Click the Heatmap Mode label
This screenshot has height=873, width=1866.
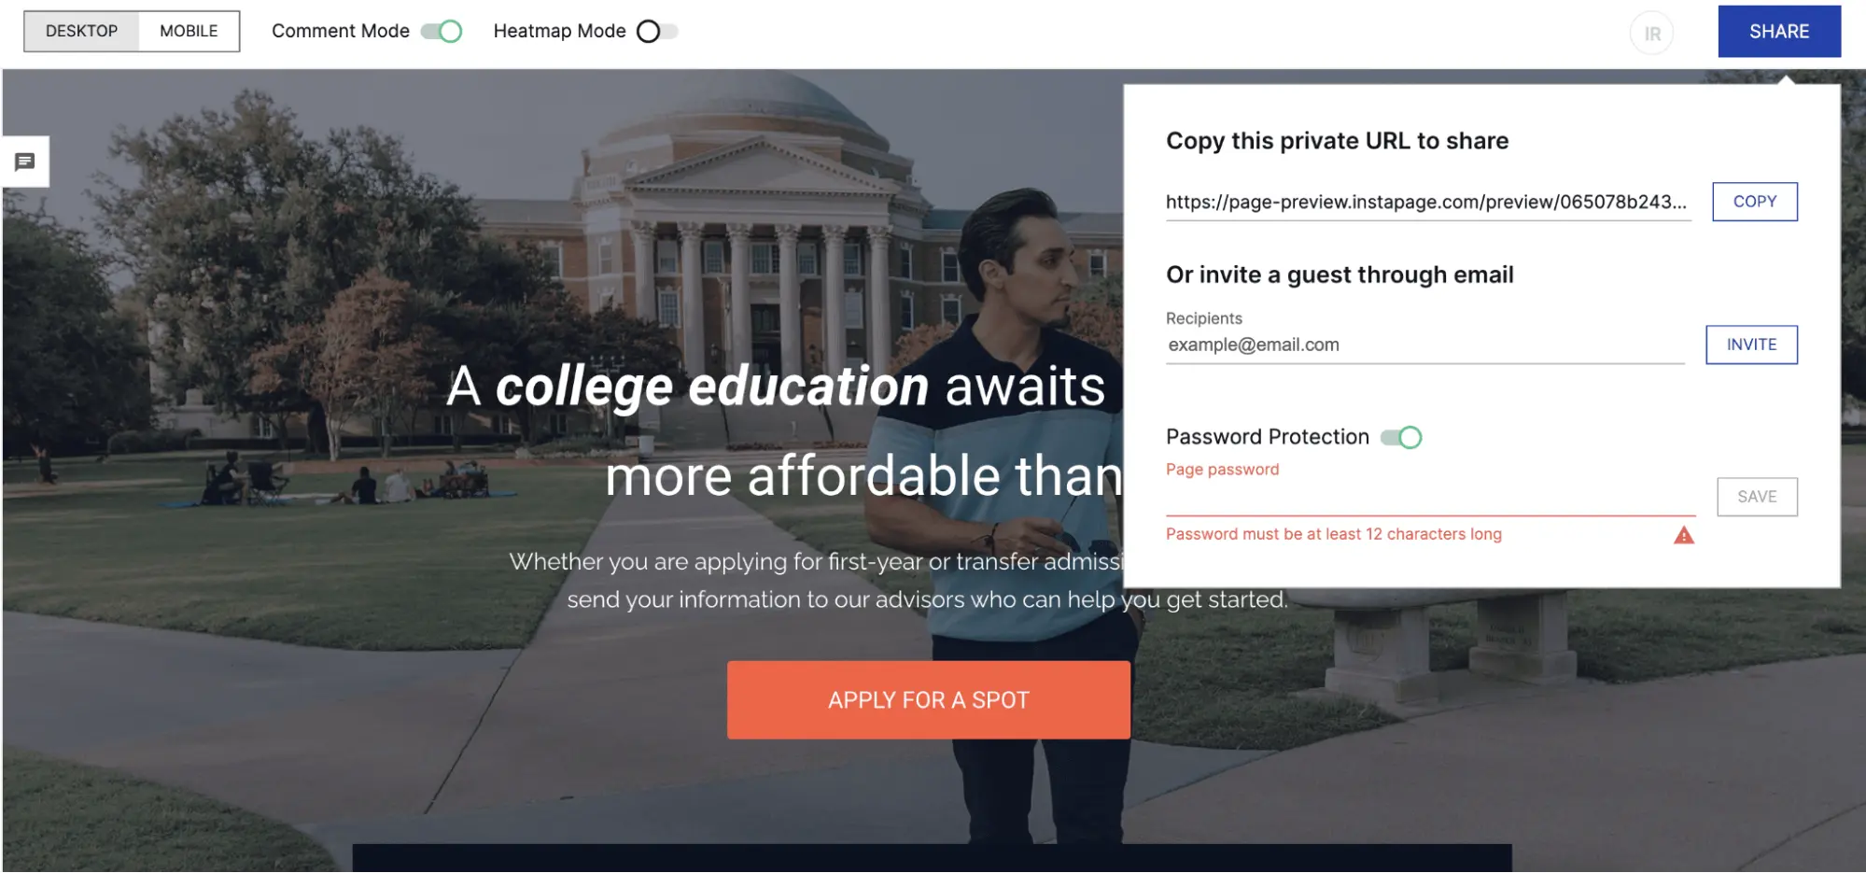(559, 31)
